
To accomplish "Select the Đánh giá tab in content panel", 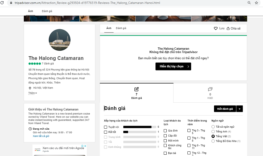I will pyautogui.click(x=121, y=28).
